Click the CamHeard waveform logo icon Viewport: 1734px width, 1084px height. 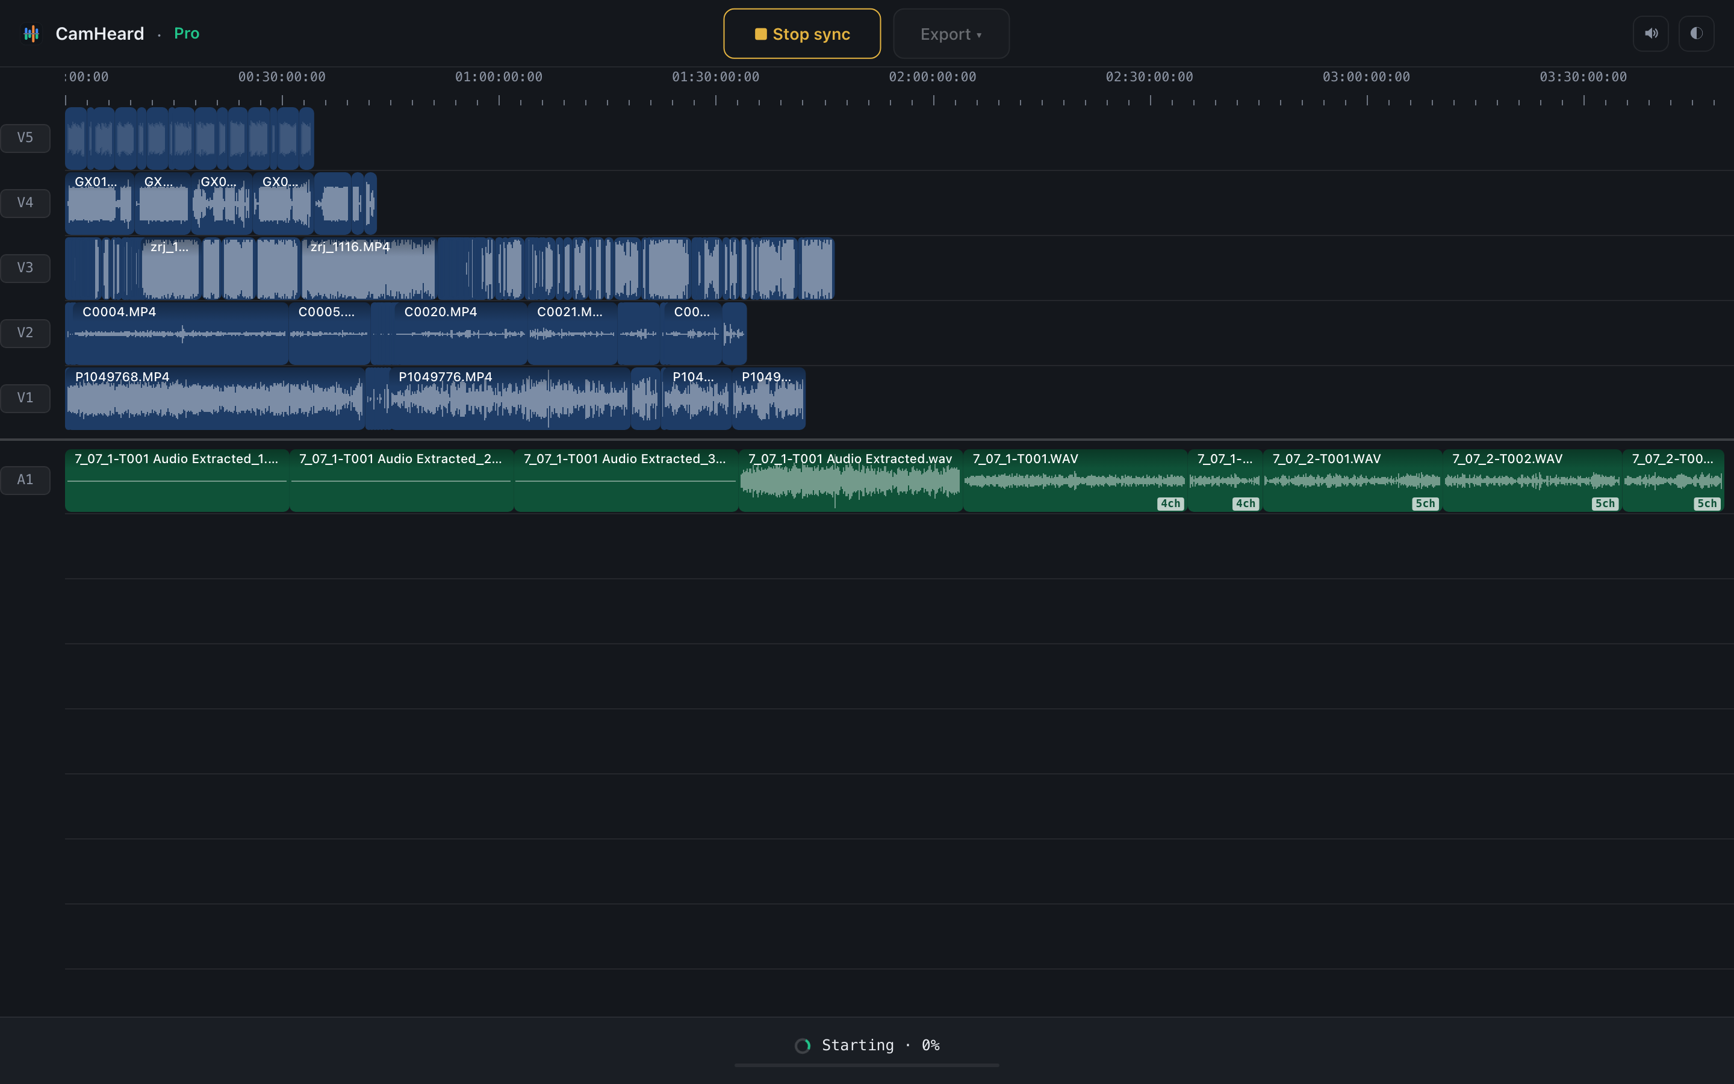click(31, 34)
